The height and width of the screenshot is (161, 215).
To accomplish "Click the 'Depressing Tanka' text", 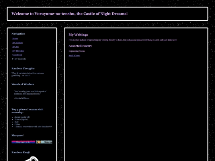I will (77, 51).
